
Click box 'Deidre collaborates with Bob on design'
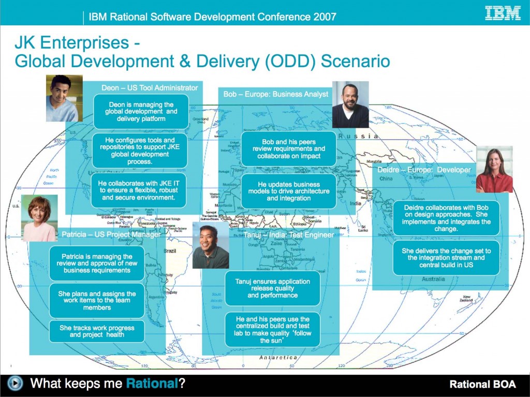(446, 218)
